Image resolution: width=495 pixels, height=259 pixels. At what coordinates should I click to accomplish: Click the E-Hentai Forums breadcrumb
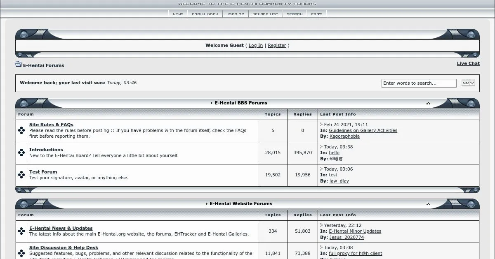click(44, 65)
